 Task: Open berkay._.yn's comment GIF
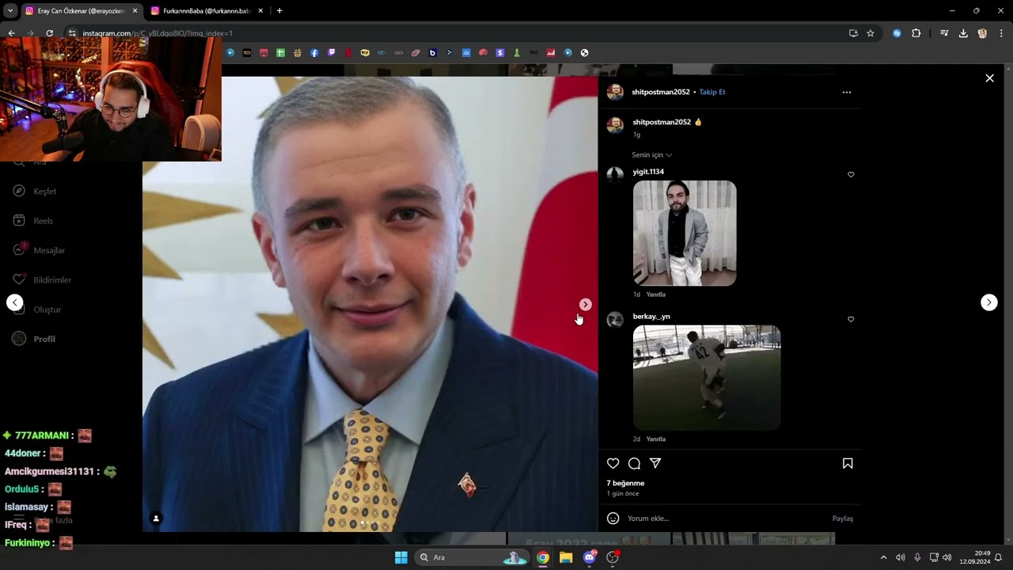(707, 378)
